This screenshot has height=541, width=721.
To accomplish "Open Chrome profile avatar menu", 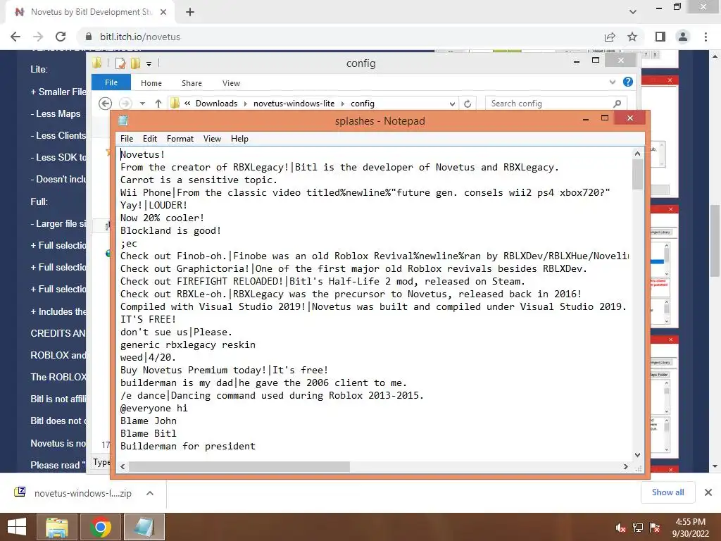I will click(x=683, y=37).
